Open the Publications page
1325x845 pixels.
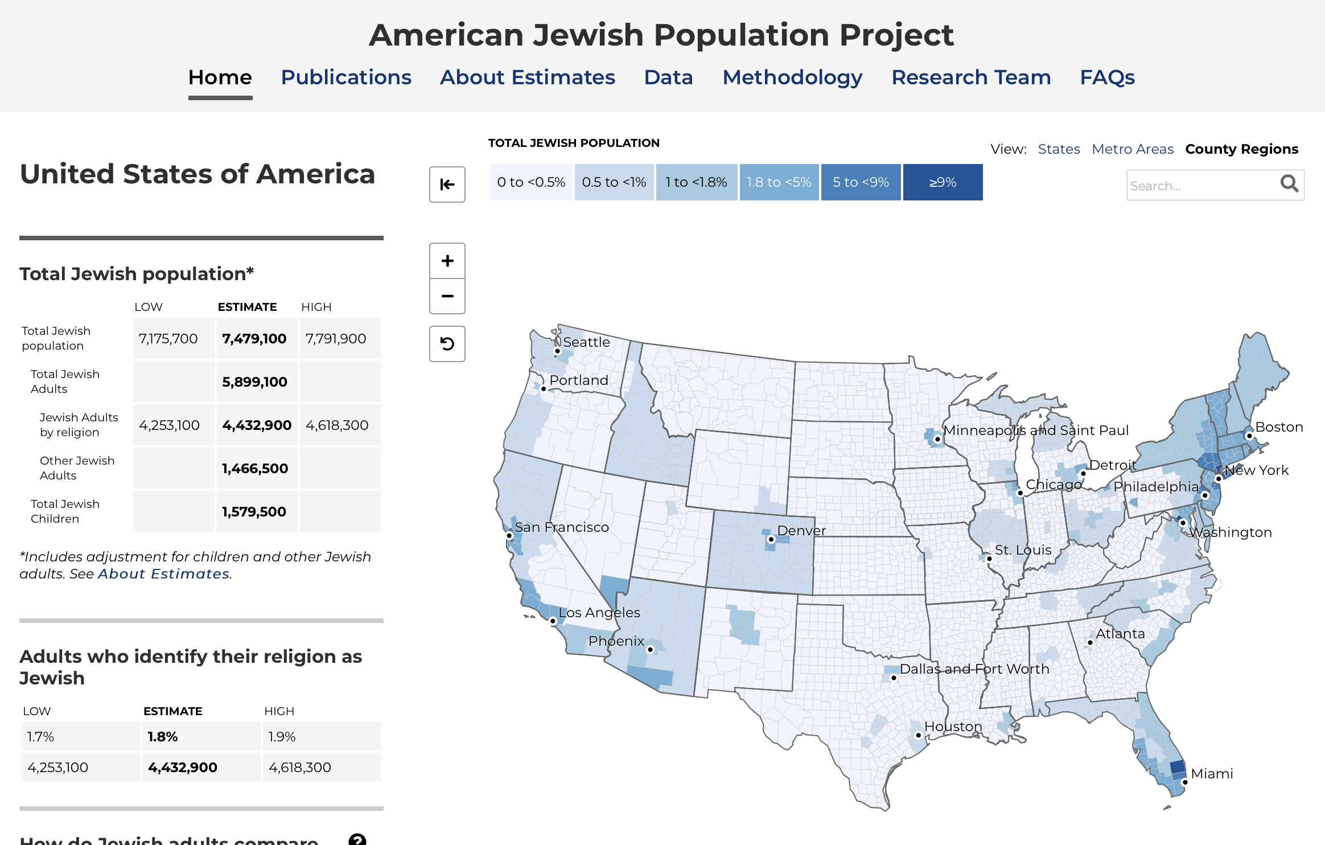point(346,77)
